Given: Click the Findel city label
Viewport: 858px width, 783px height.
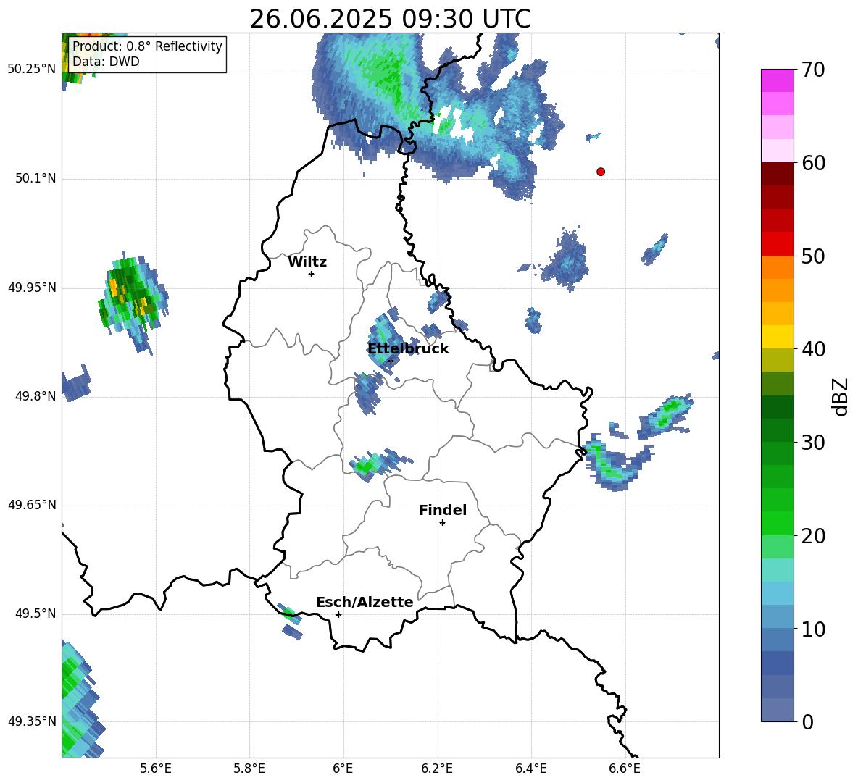Looking at the screenshot, I should 443,510.
